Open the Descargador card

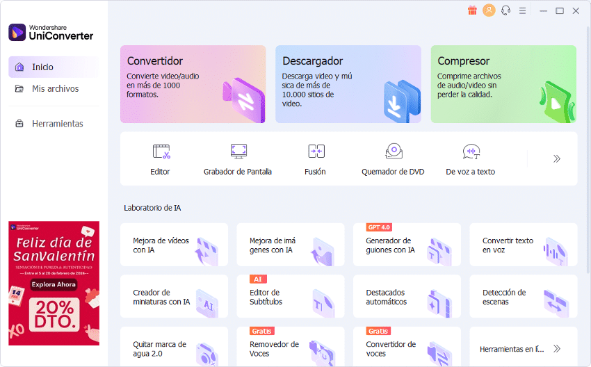tap(348, 84)
